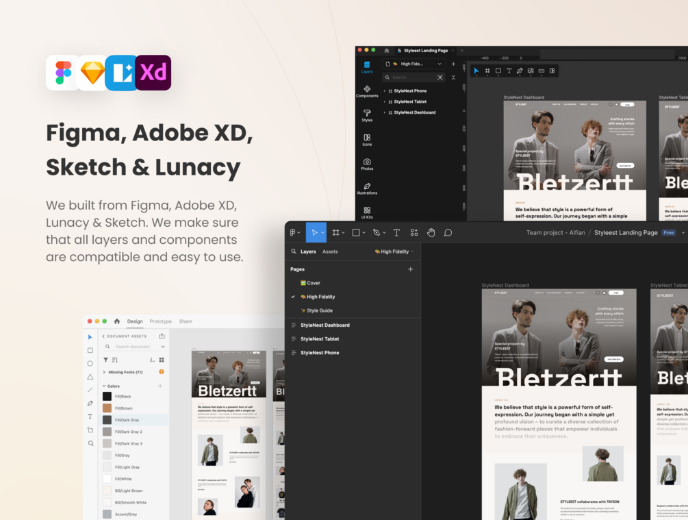Screen dimensions: 688x520
Task: Select the Pen tool in Figma toolbar
Action: (377, 233)
